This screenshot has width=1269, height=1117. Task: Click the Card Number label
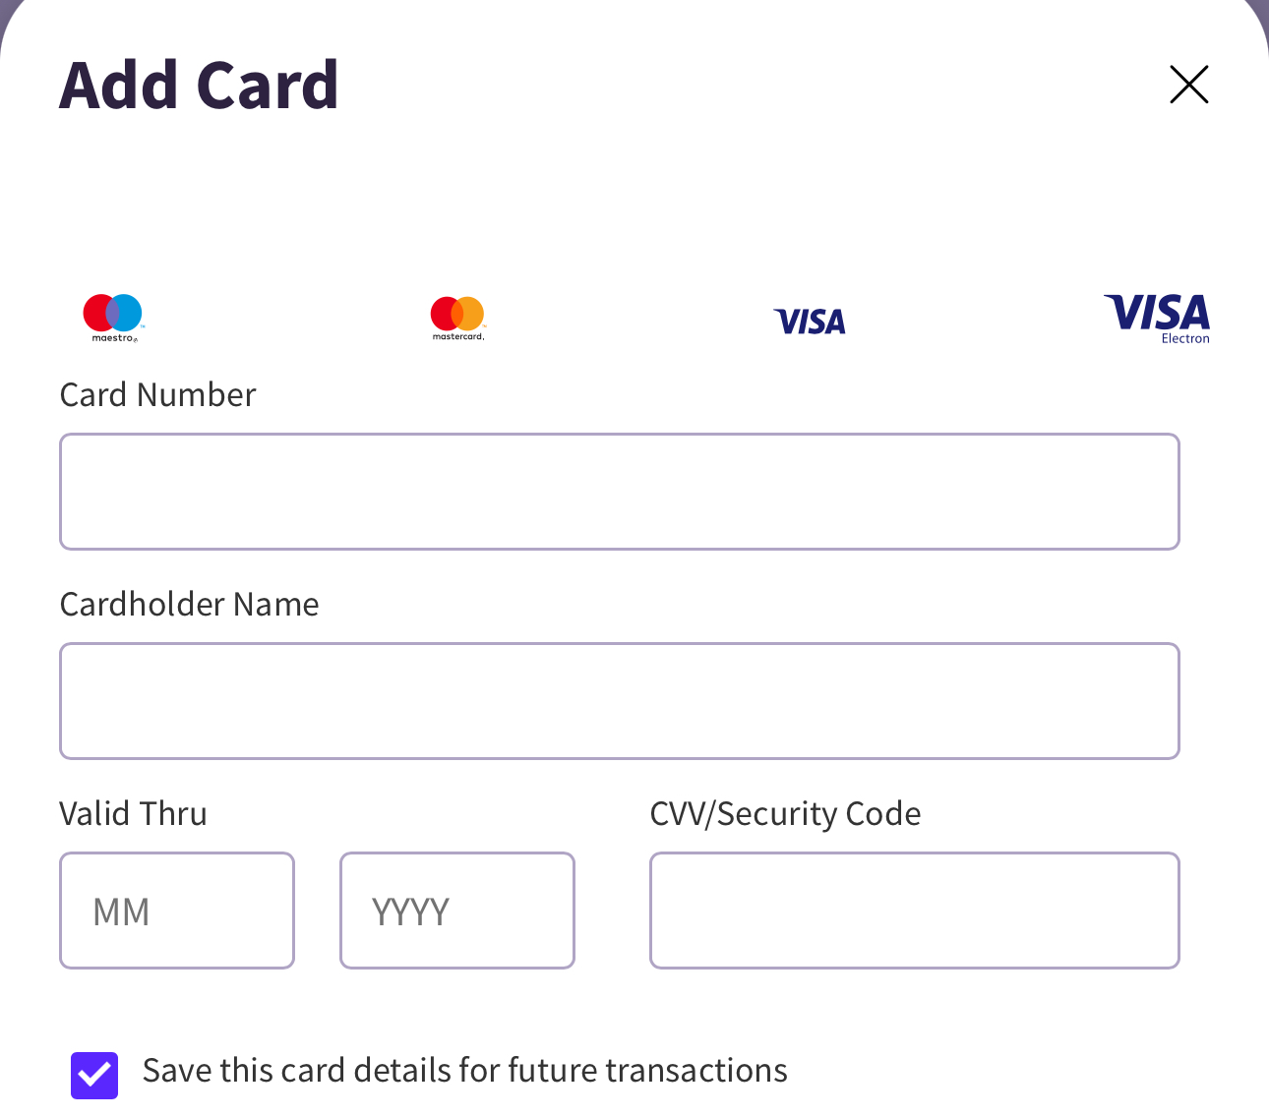pos(157,395)
